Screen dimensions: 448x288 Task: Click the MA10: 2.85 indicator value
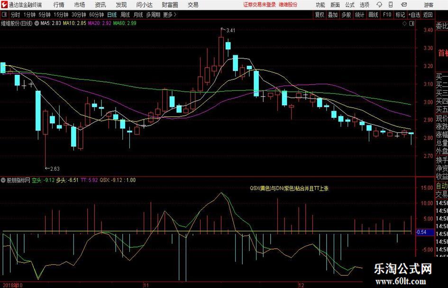point(74,23)
